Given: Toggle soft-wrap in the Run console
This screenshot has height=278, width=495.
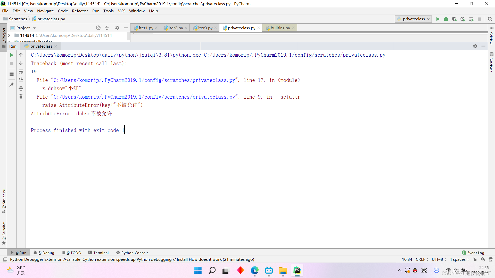Looking at the screenshot, I should [21, 72].
